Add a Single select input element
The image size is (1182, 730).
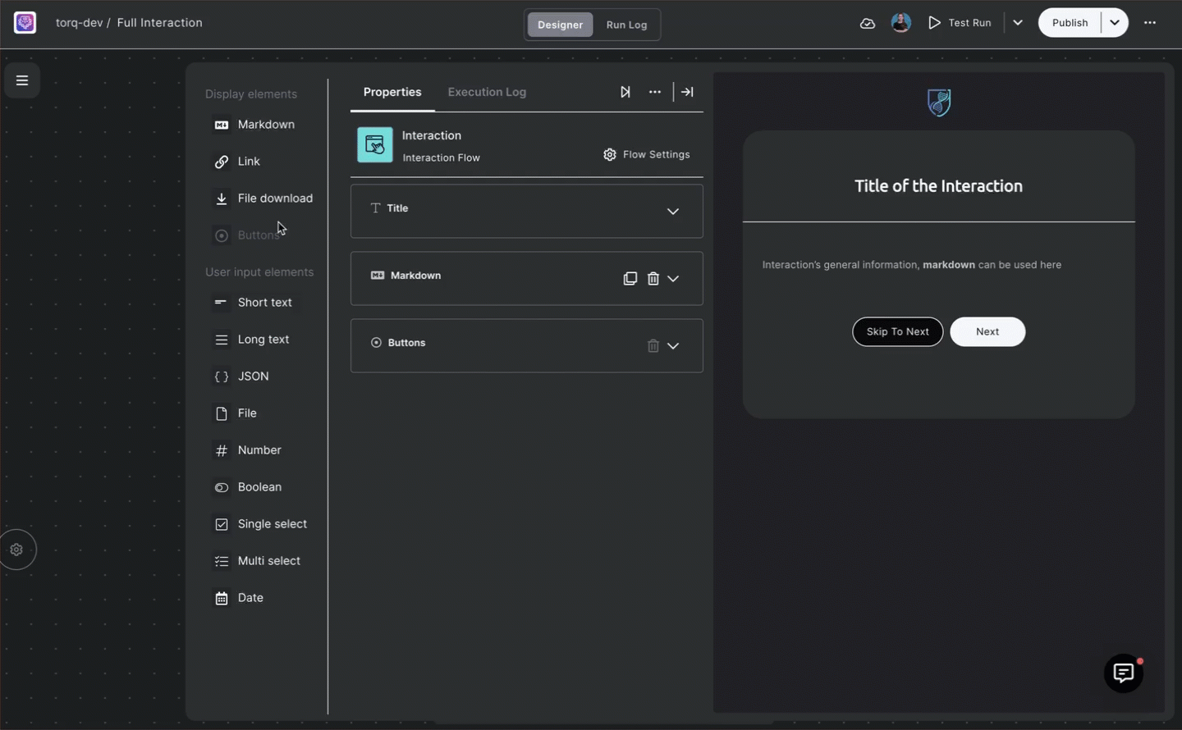tap(271, 524)
